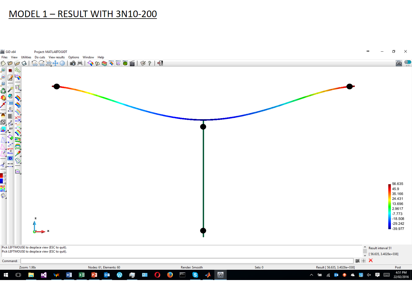412x308 pixels.
Task: Open the Do cuts menu
Action: point(40,57)
